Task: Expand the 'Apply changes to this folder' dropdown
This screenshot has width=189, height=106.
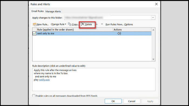Action: 153,17
